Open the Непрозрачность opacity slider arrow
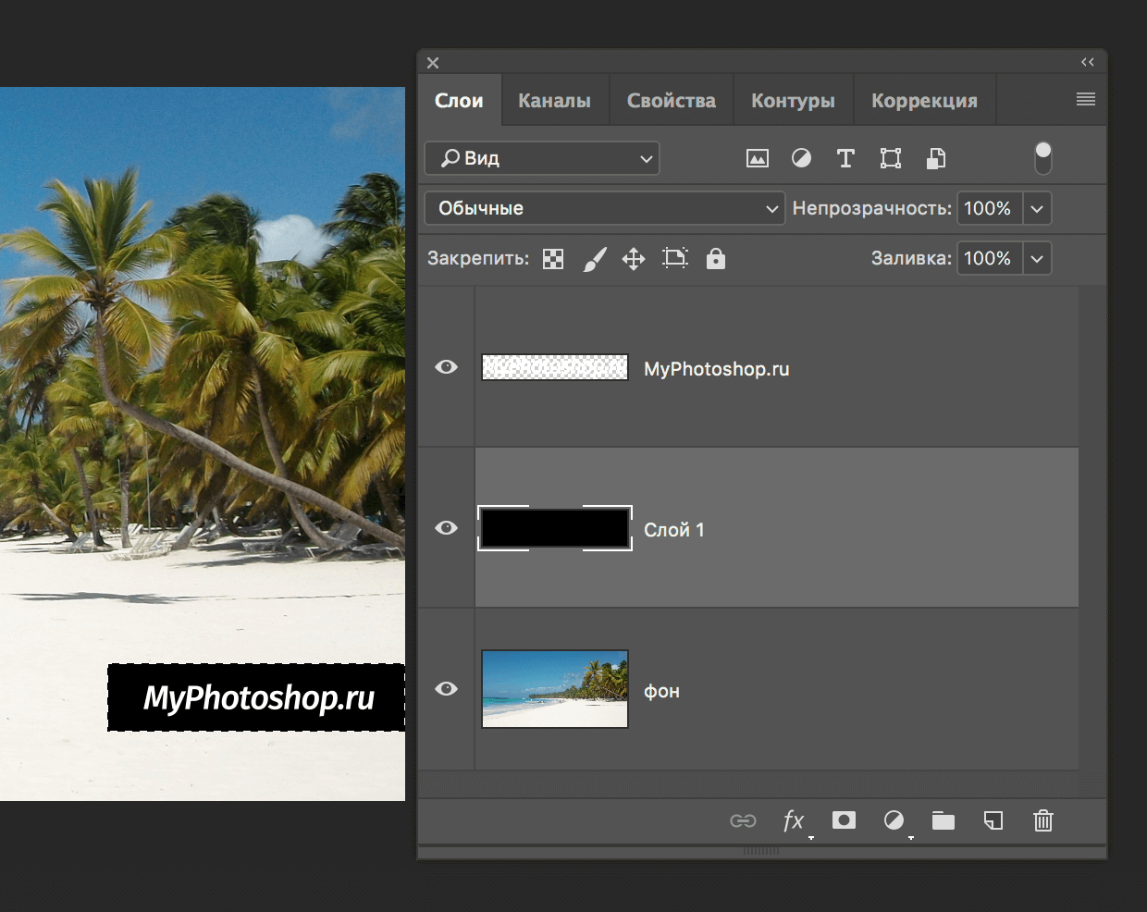1147x912 pixels. pos(1037,209)
